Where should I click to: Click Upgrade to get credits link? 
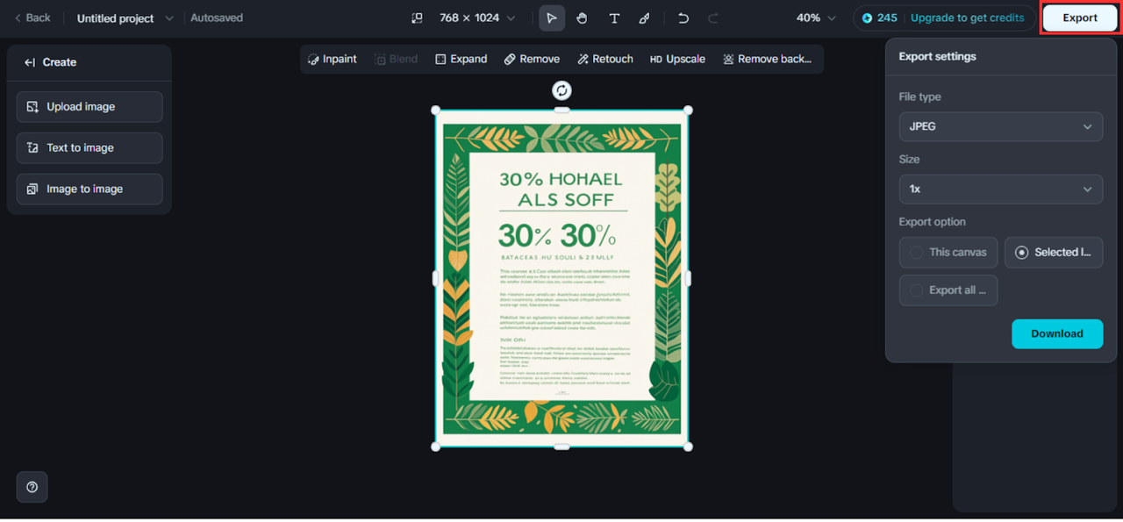tap(967, 18)
